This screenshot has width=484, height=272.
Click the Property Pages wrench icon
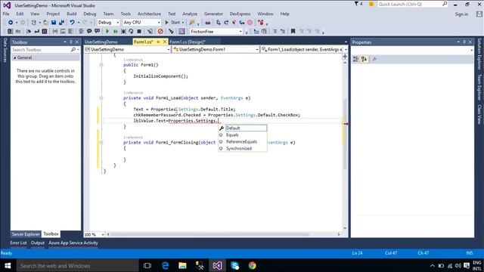coord(374,59)
